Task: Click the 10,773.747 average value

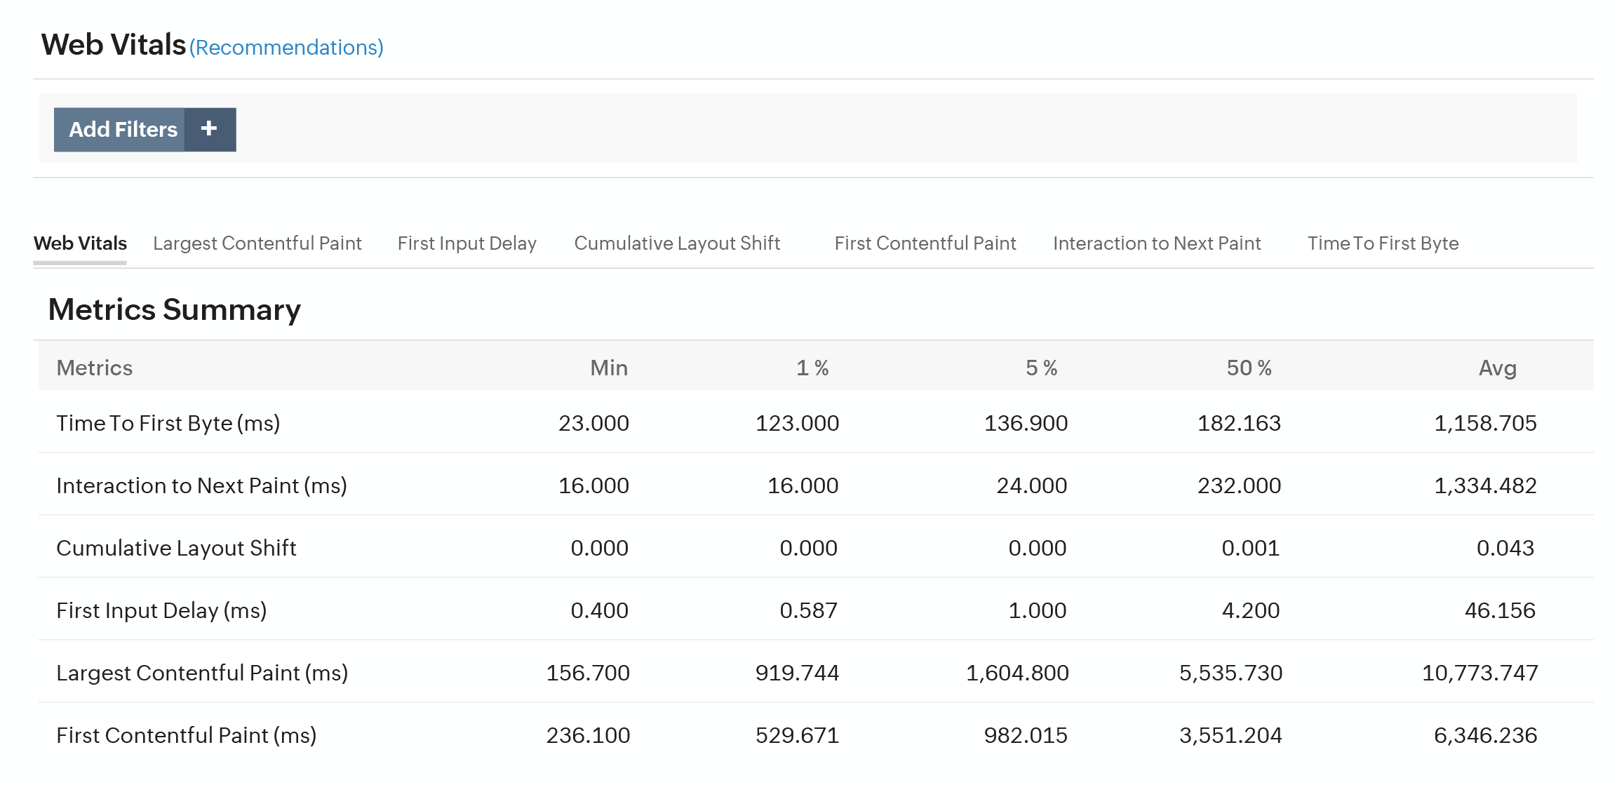Action: [x=1480, y=673]
